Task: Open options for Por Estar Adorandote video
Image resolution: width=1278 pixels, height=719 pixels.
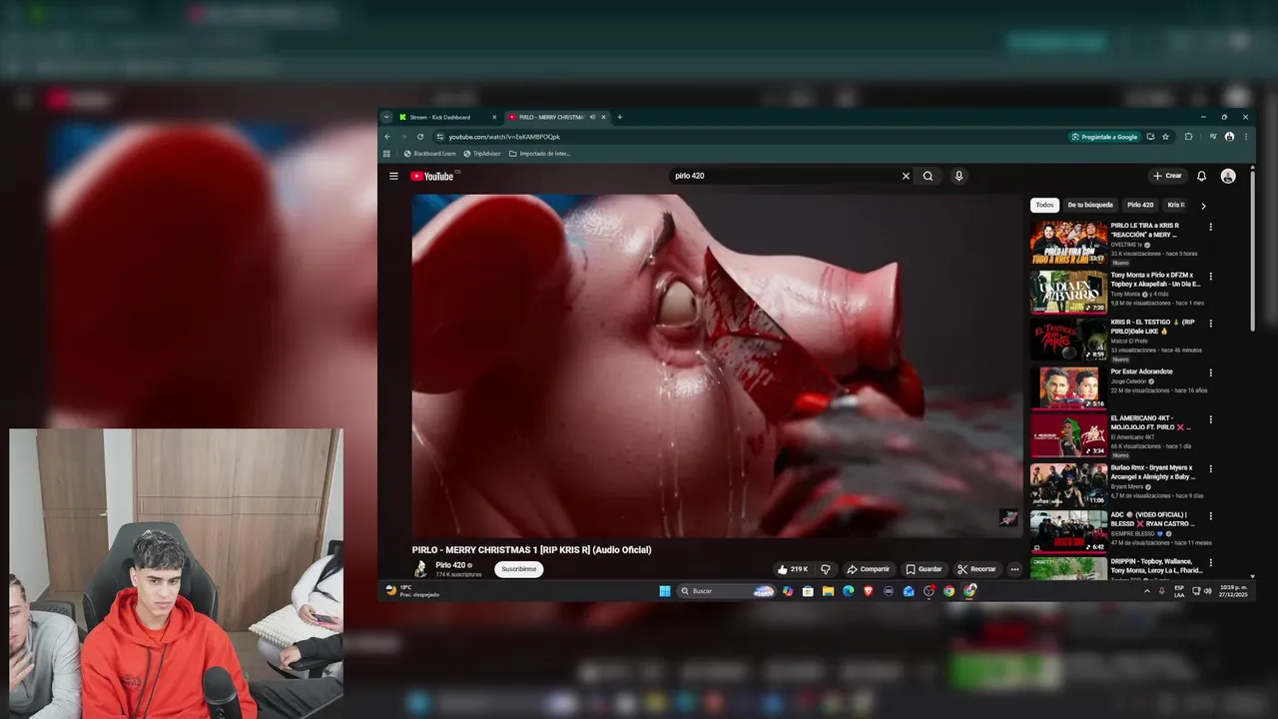Action: [1211, 373]
